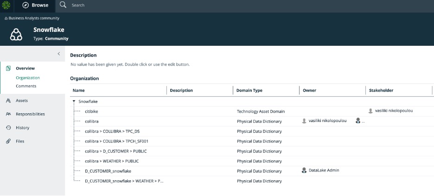Click the Assets sidebar icon
This screenshot has width=434, height=196.
coord(8,100)
